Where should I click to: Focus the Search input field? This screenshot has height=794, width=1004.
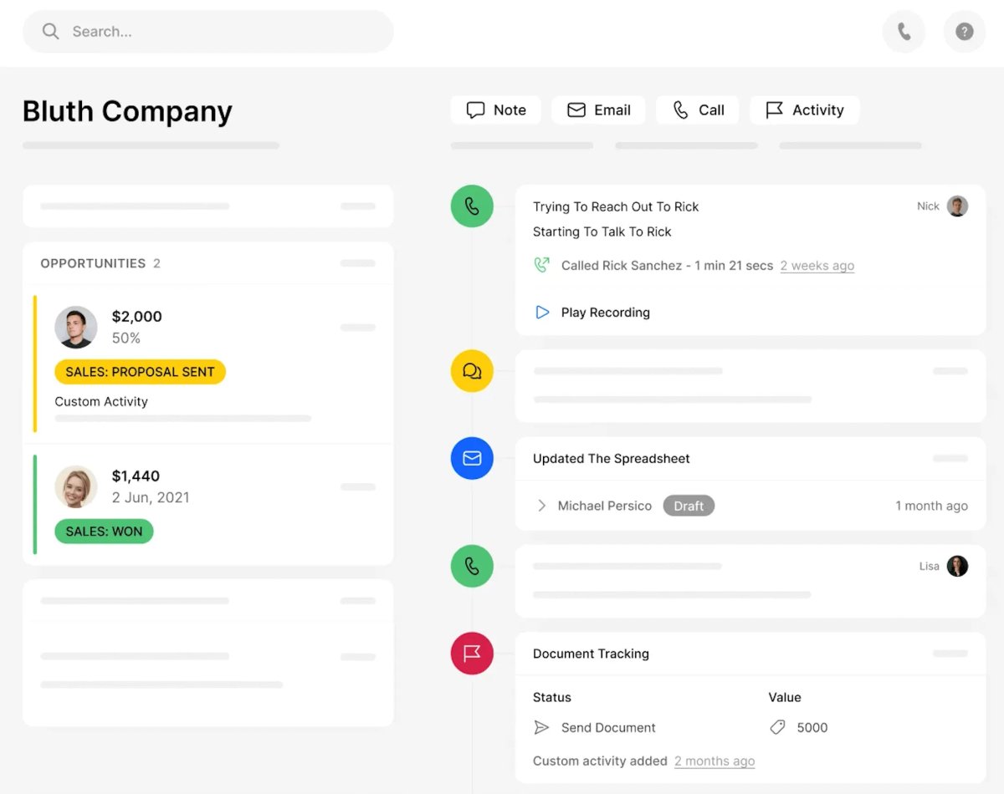point(208,32)
